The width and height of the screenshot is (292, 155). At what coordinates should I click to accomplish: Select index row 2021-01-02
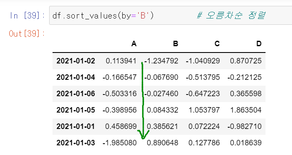click(x=76, y=61)
